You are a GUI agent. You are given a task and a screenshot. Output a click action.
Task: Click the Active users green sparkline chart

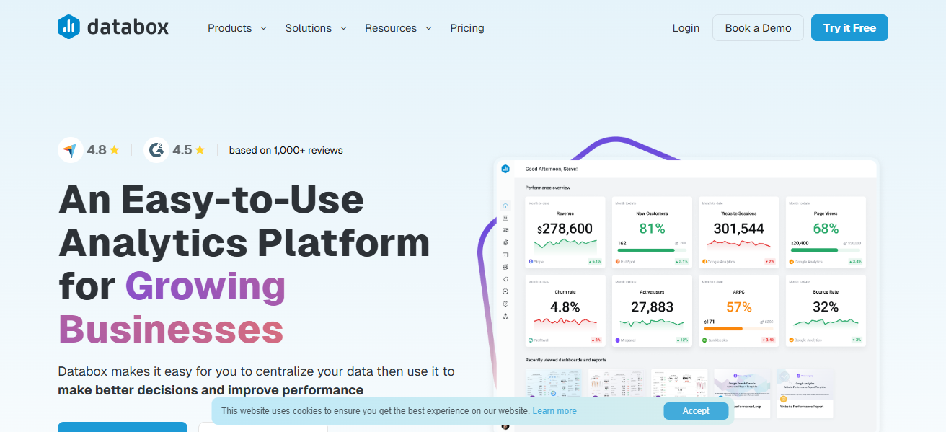(652, 323)
